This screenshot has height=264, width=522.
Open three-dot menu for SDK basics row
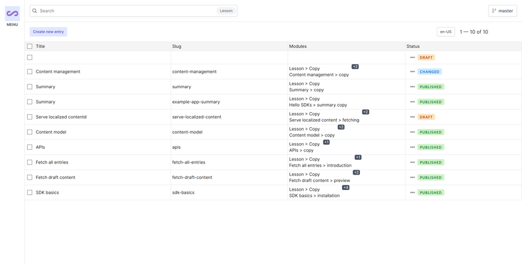pyautogui.click(x=413, y=192)
